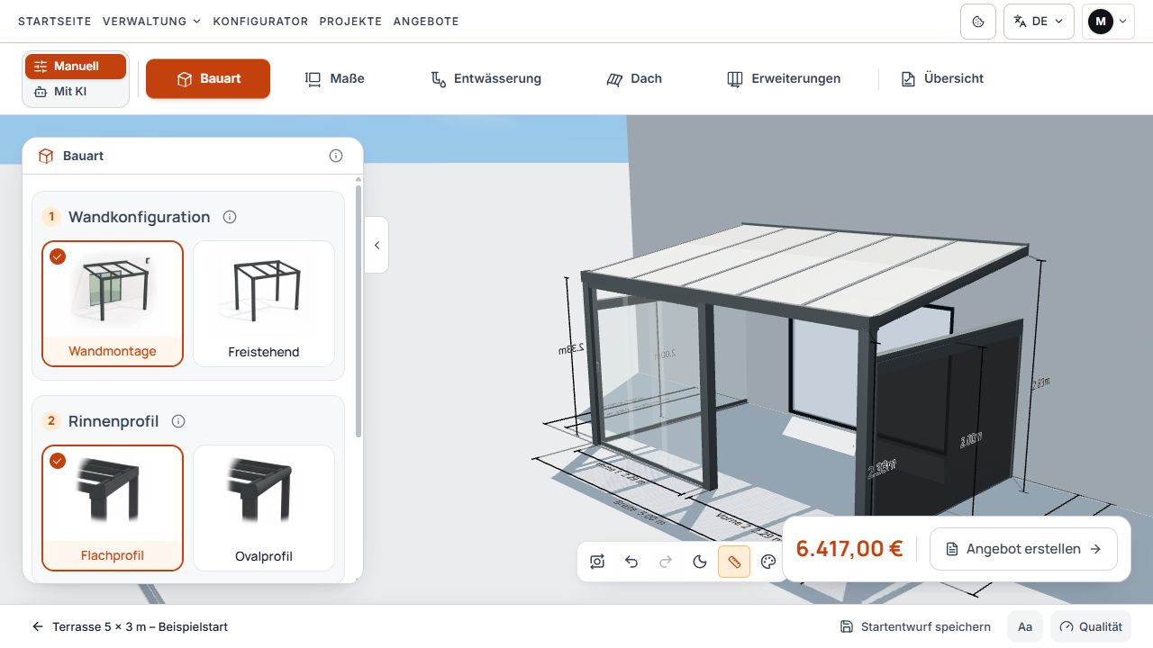The image size is (1153, 648).
Task: Open the cookie settings icon
Action: [978, 22]
